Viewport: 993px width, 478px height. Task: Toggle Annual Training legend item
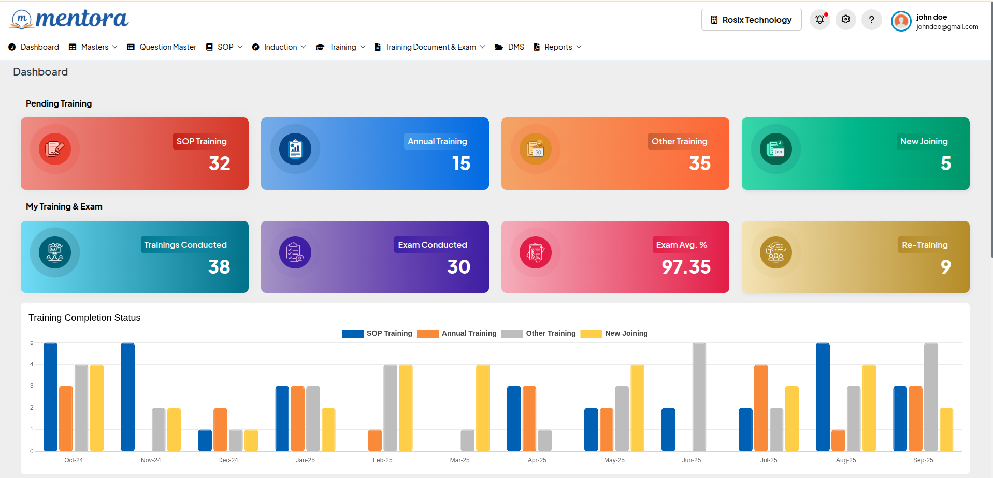click(457, 334)
